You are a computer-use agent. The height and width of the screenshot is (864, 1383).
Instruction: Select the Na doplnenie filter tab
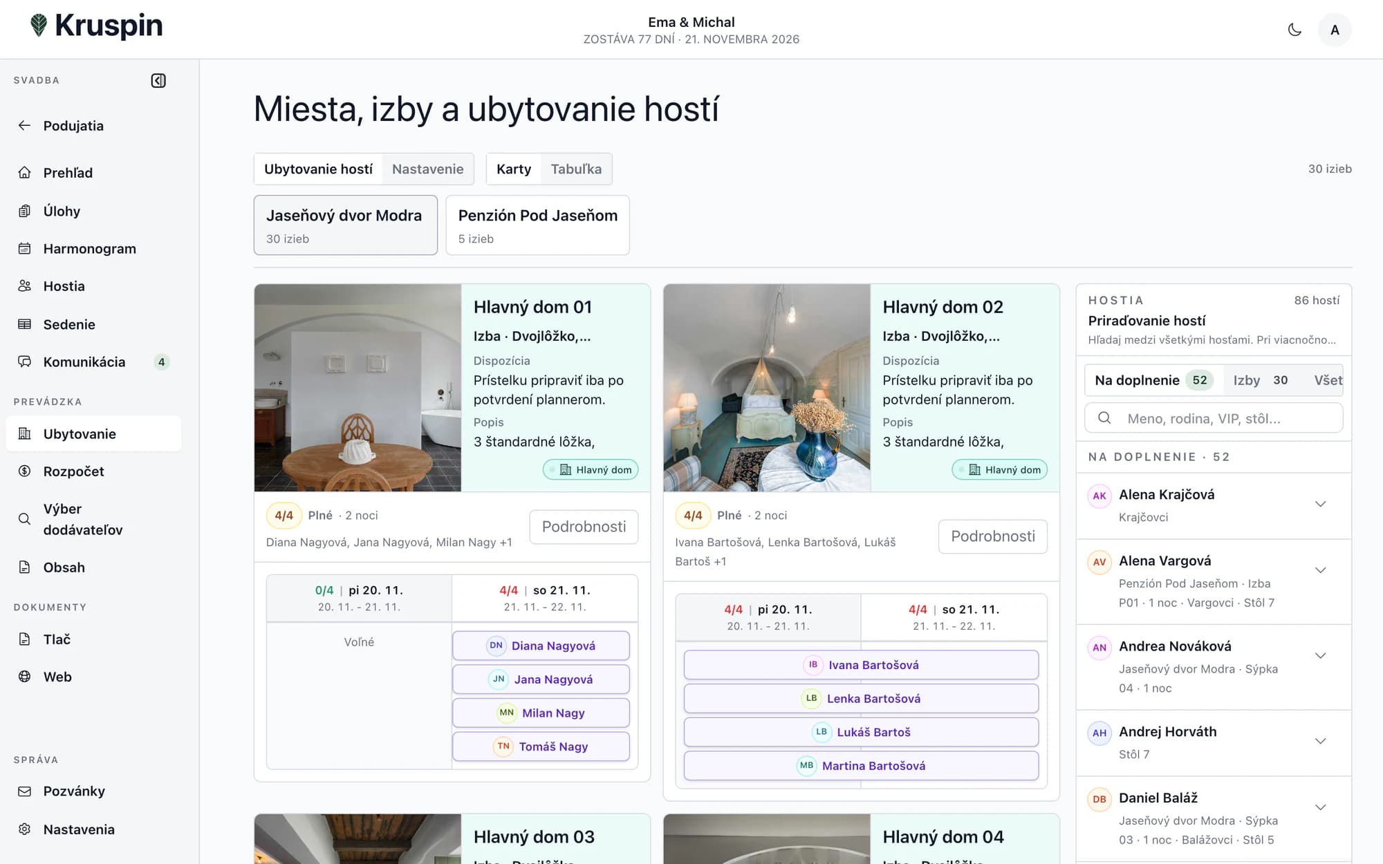coord(1153,380)
